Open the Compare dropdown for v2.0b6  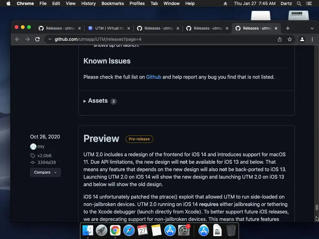(x=45, y=172)
